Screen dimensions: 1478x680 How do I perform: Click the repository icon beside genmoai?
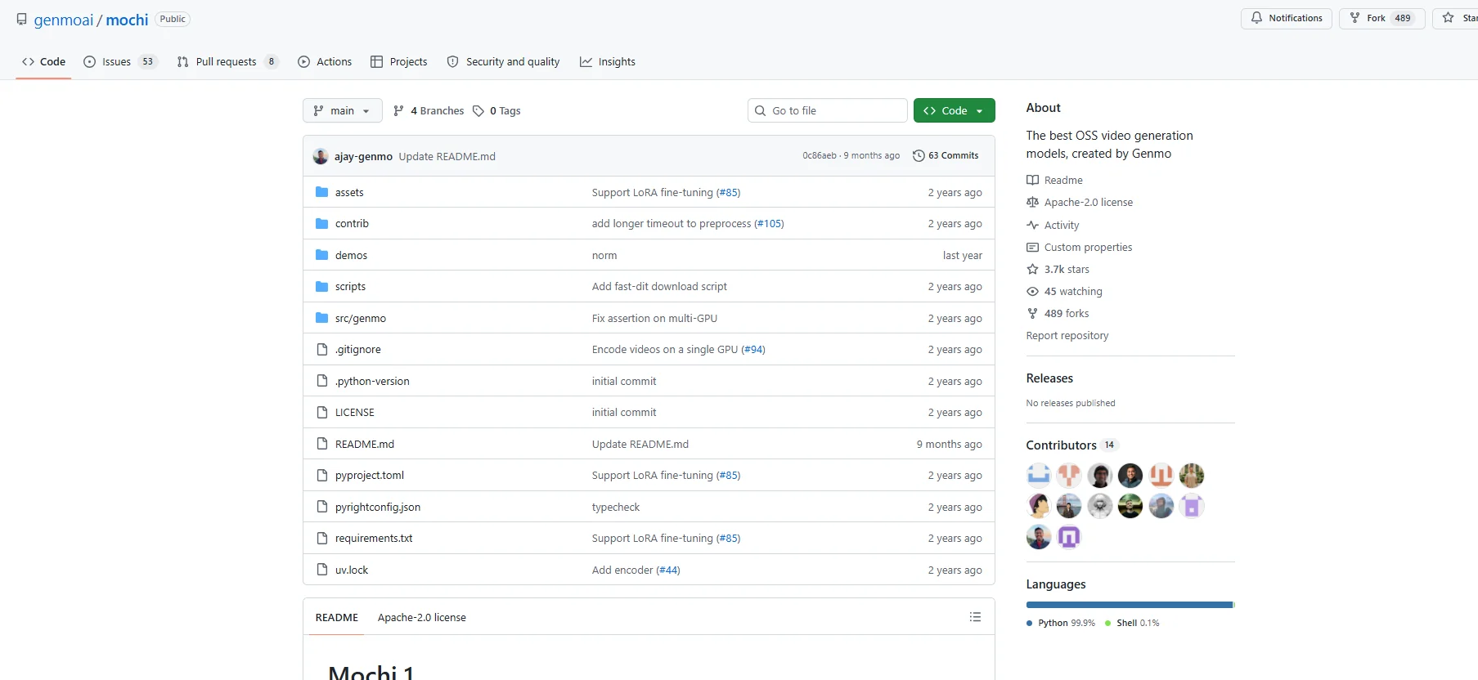(x=22, y=20)
